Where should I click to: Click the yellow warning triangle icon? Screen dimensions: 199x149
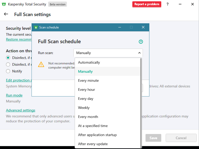(x=41, y=64)
